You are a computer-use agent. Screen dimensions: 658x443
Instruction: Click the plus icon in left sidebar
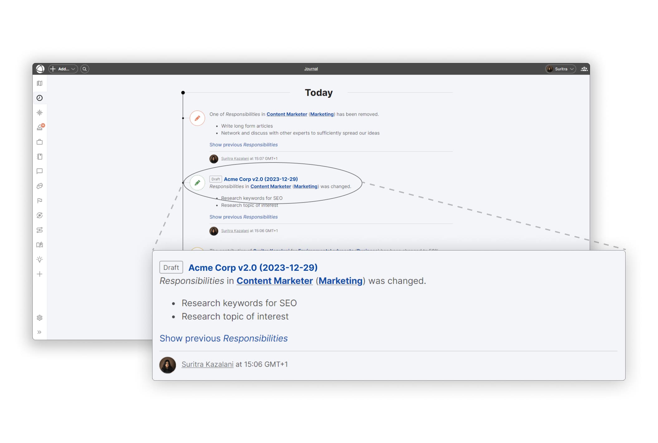click(40, 274)
